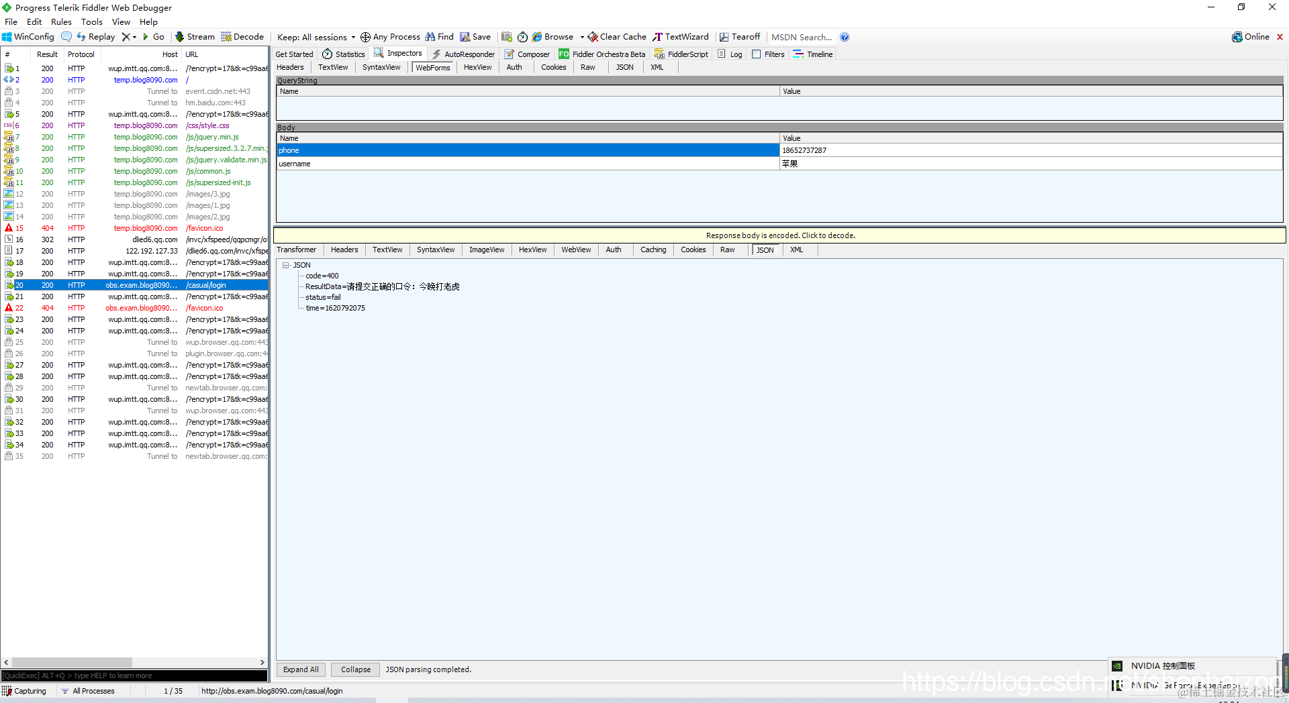
Task: Clear Cache from the toolbar
Action: [x=617, y=37]
